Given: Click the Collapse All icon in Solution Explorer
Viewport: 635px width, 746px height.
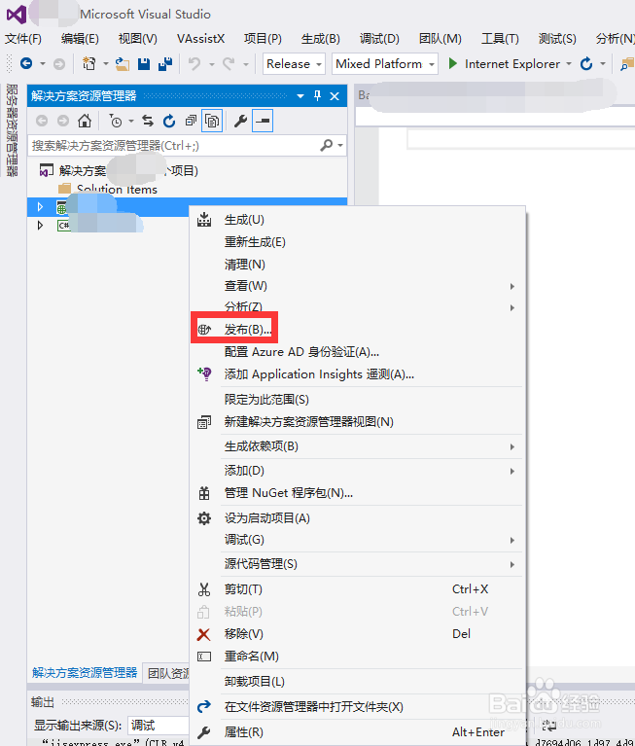Looking at the screenshot, I should coord(191,121).
